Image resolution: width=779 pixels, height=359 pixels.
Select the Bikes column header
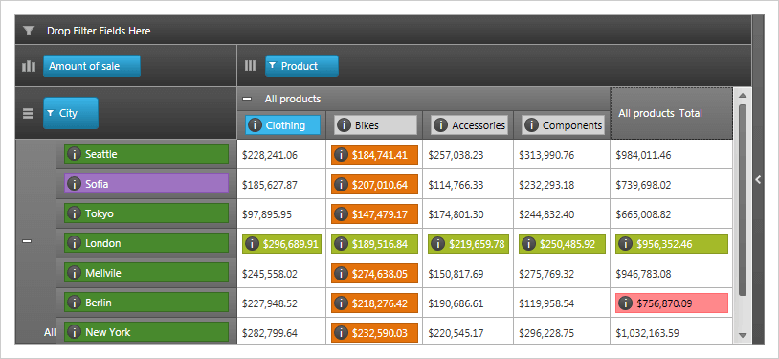coord(375,125)
